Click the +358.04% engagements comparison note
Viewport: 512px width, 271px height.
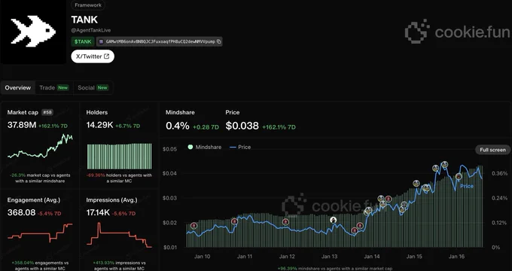coord(40,266)
